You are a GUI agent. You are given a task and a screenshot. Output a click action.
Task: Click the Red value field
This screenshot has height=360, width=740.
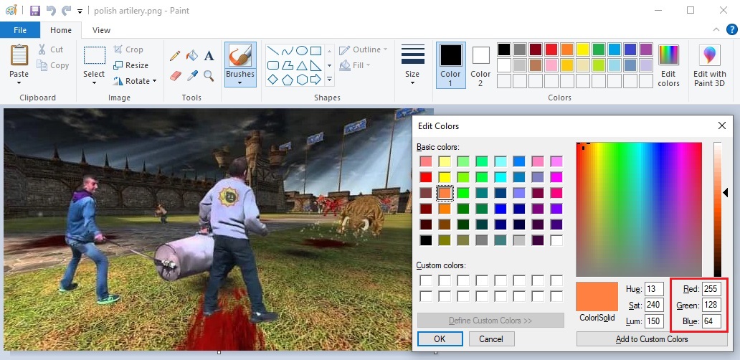711,289
